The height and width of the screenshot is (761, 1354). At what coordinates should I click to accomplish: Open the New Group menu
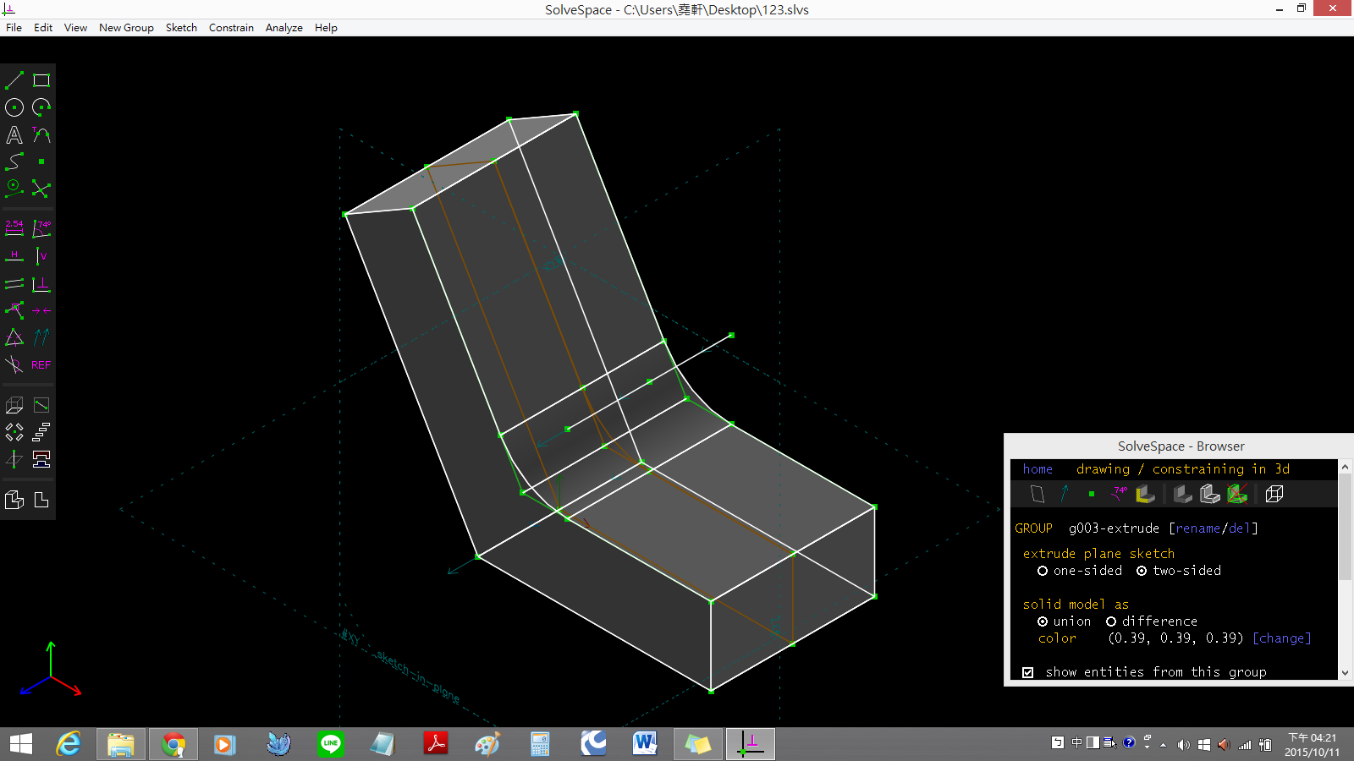126,27
